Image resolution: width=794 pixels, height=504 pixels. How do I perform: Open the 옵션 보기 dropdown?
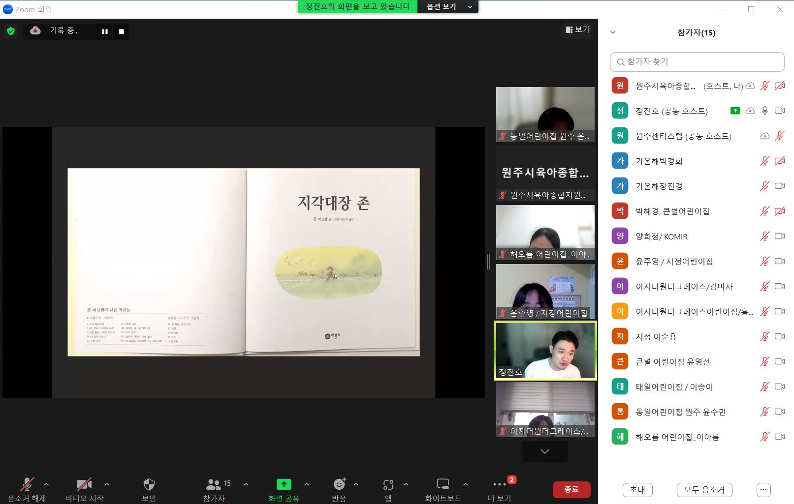[448, 7]
